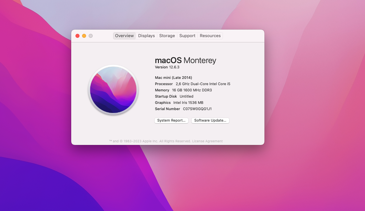
Task: Open the Storage tab
Action: click(x=167, y=36)
